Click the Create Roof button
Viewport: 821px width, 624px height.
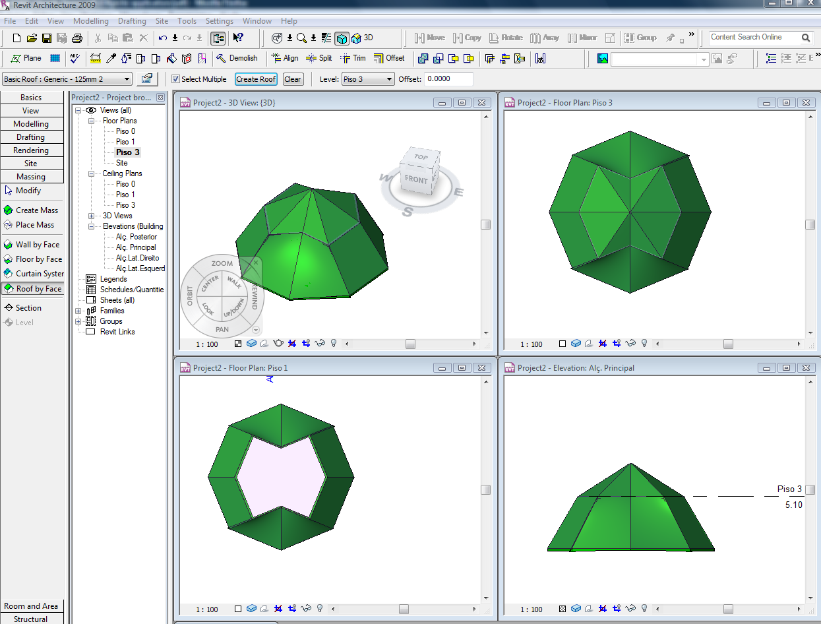(256, 79)
